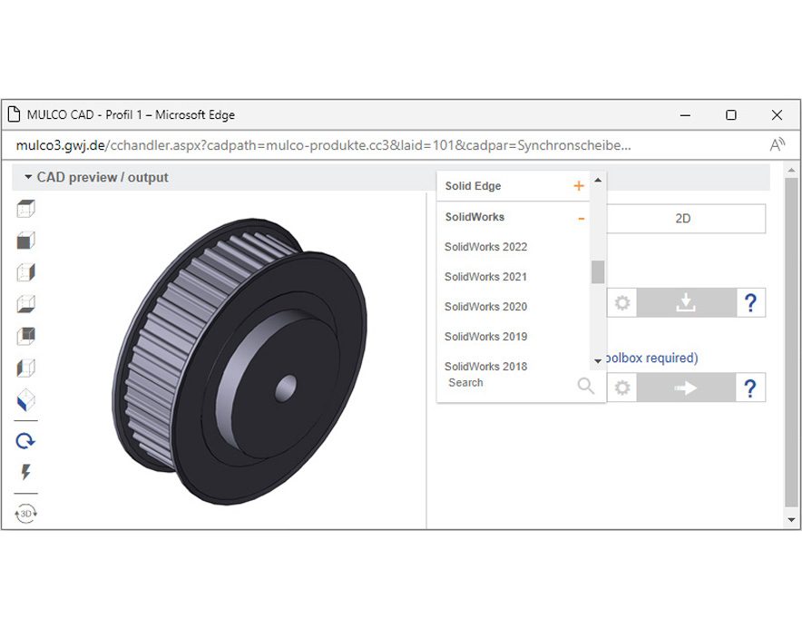Click the page scrollbar thumb
Image resolution: width=802 pixels, height=629 pixels.
click(x=791, y=343)
